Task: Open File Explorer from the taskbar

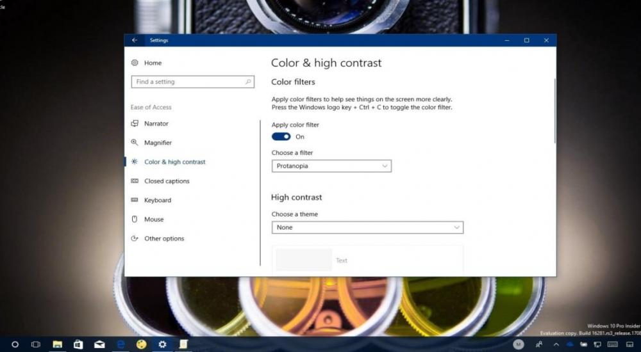Action: click(x=57, y=344)
